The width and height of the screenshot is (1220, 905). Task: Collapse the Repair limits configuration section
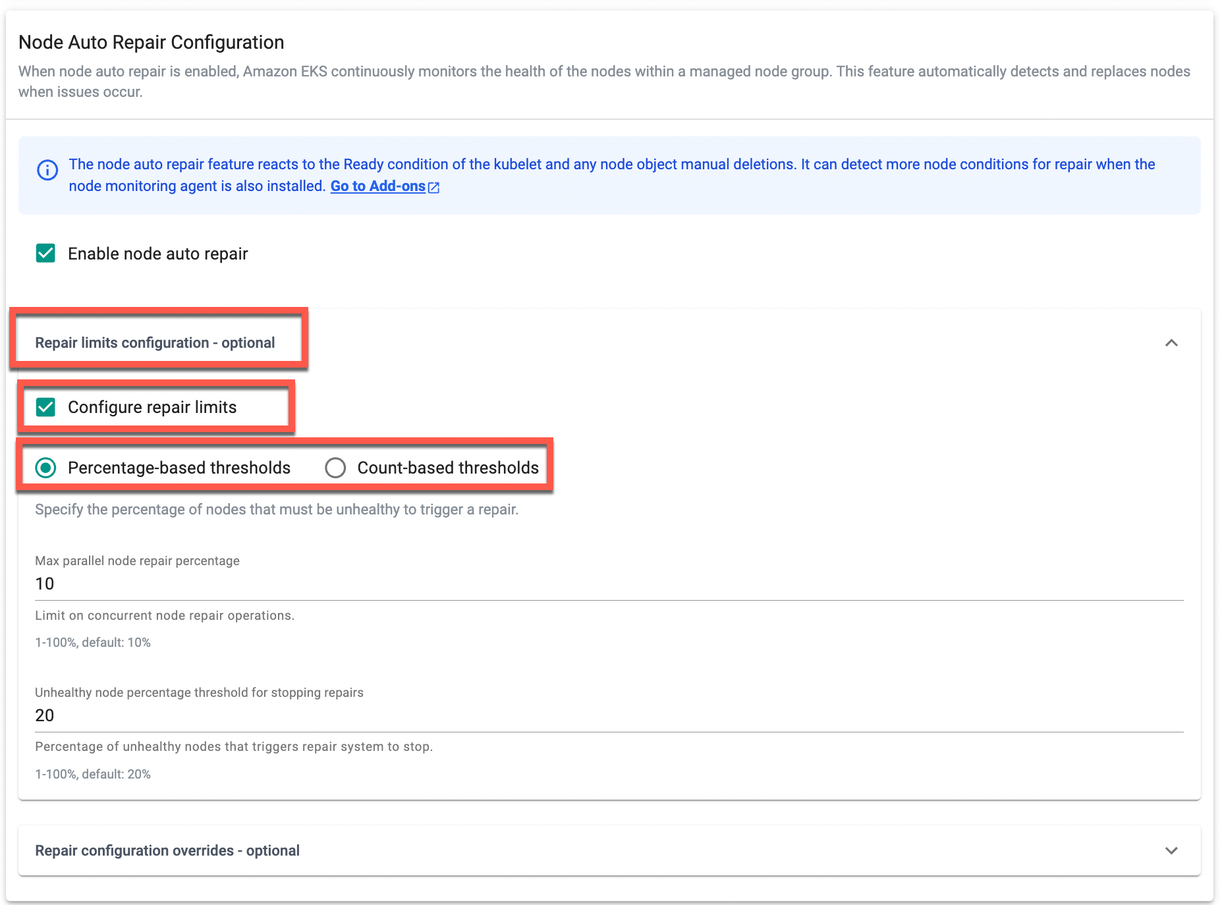[x=1171, y=343]
